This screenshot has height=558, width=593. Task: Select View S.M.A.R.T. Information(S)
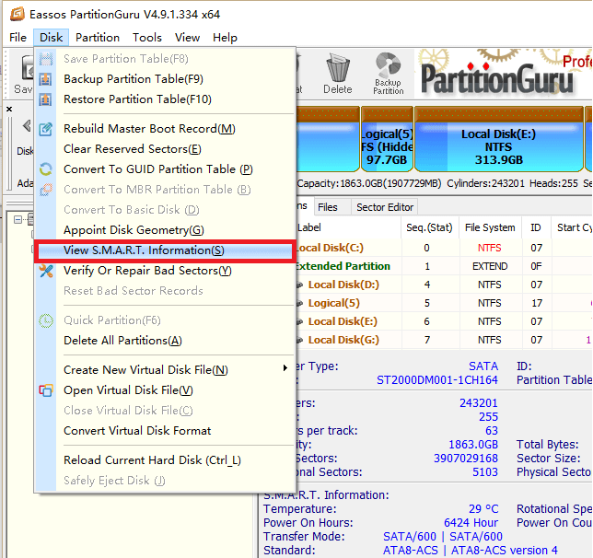pyautogui.click(x=165, y=250)
